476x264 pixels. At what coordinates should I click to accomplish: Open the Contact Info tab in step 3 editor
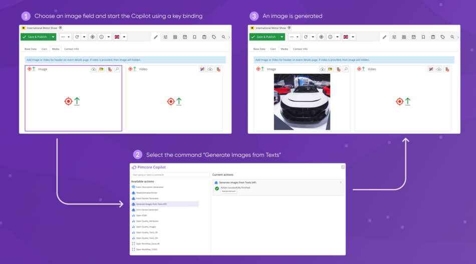[x=300, y=49]
